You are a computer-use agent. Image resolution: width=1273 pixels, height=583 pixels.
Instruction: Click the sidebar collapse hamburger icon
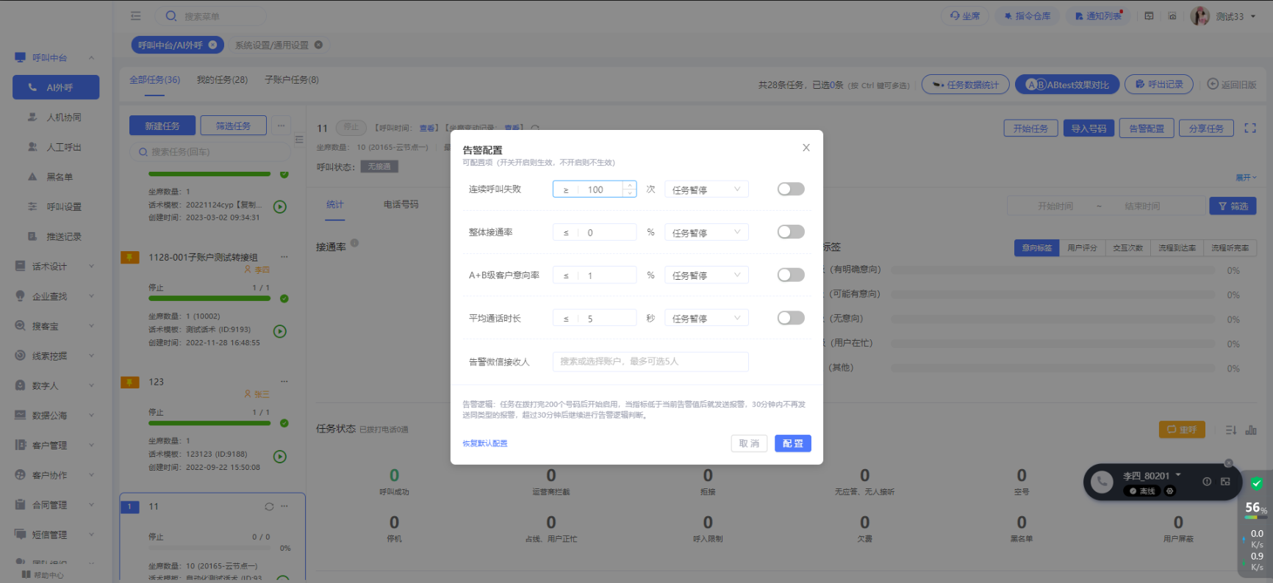(x=135, y=16)
